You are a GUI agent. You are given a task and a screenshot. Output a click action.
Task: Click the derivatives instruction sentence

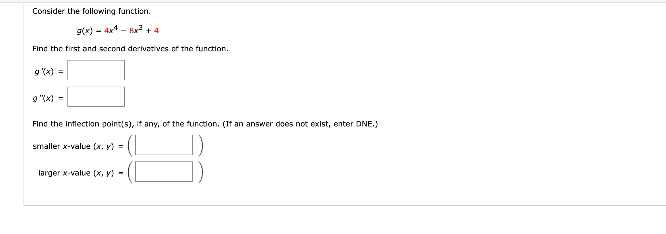tap(130, 49)
